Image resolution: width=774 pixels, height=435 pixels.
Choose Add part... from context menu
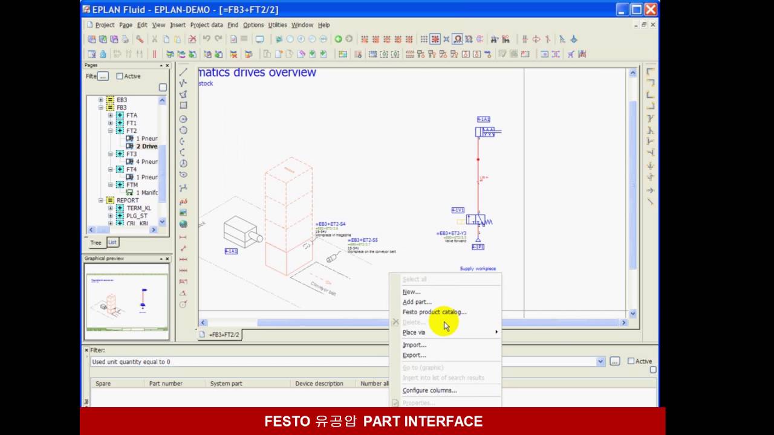point(417,302)
